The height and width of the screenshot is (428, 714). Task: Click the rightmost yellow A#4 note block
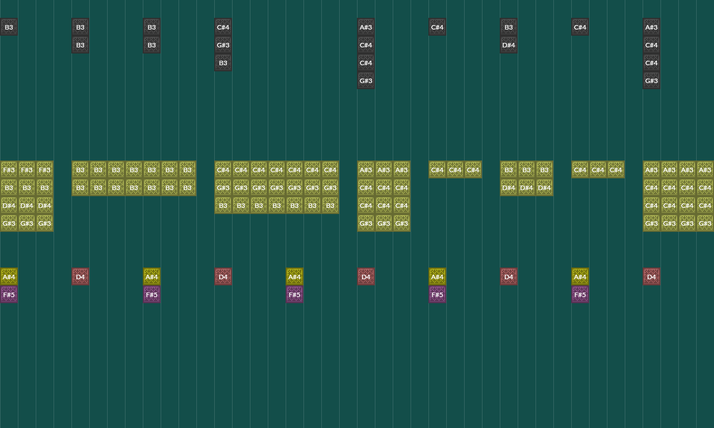pos(580,277)
